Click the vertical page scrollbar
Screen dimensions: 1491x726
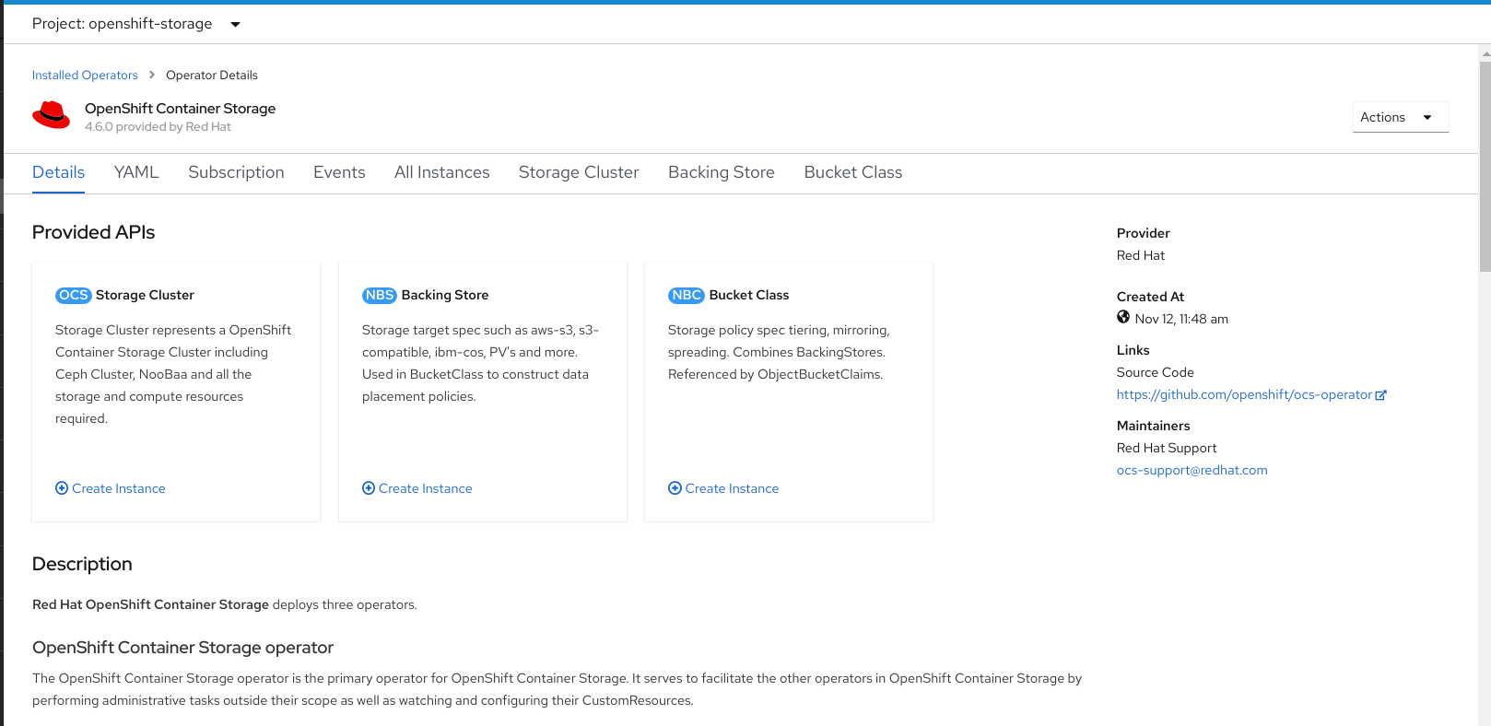[x=1485, y=166]
